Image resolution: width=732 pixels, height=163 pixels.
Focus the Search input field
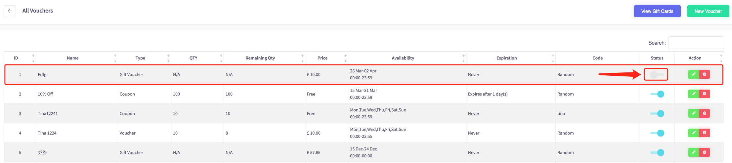(x=696, y=43)
